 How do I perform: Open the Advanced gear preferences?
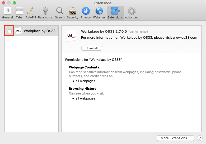(132, 13)
